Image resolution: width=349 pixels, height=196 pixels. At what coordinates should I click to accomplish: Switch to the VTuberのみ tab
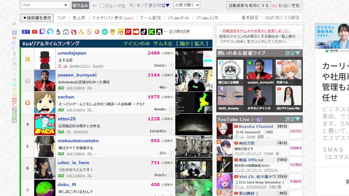click(178, 18)
